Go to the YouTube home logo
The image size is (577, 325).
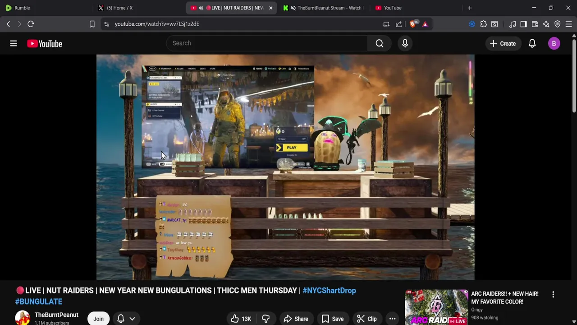pyautogui.click(x=44, y=43)
